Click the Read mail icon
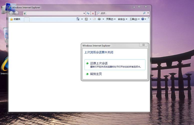The height and width of the screenshot is (125, 194). [94, 19]
